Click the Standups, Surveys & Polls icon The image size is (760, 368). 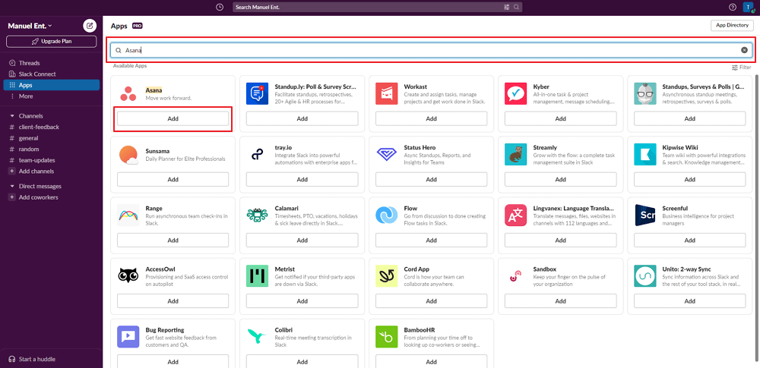tap(645, 93)
